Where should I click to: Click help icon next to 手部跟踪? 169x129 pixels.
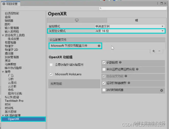click(x=120, y=62)
